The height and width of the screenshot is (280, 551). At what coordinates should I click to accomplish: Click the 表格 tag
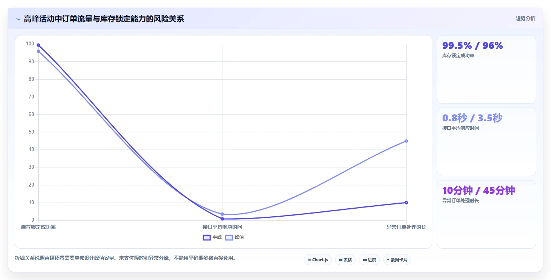pyautogui.click(x=345, y=260)
